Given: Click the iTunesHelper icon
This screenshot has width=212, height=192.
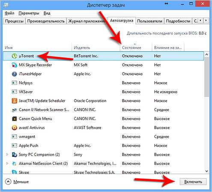Looking at the screenshot, I should point(14,74).
